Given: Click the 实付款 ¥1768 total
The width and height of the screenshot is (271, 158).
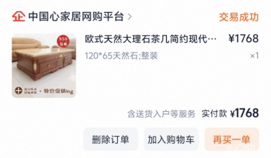Looking at the screenshot, I should pos(230,113).
